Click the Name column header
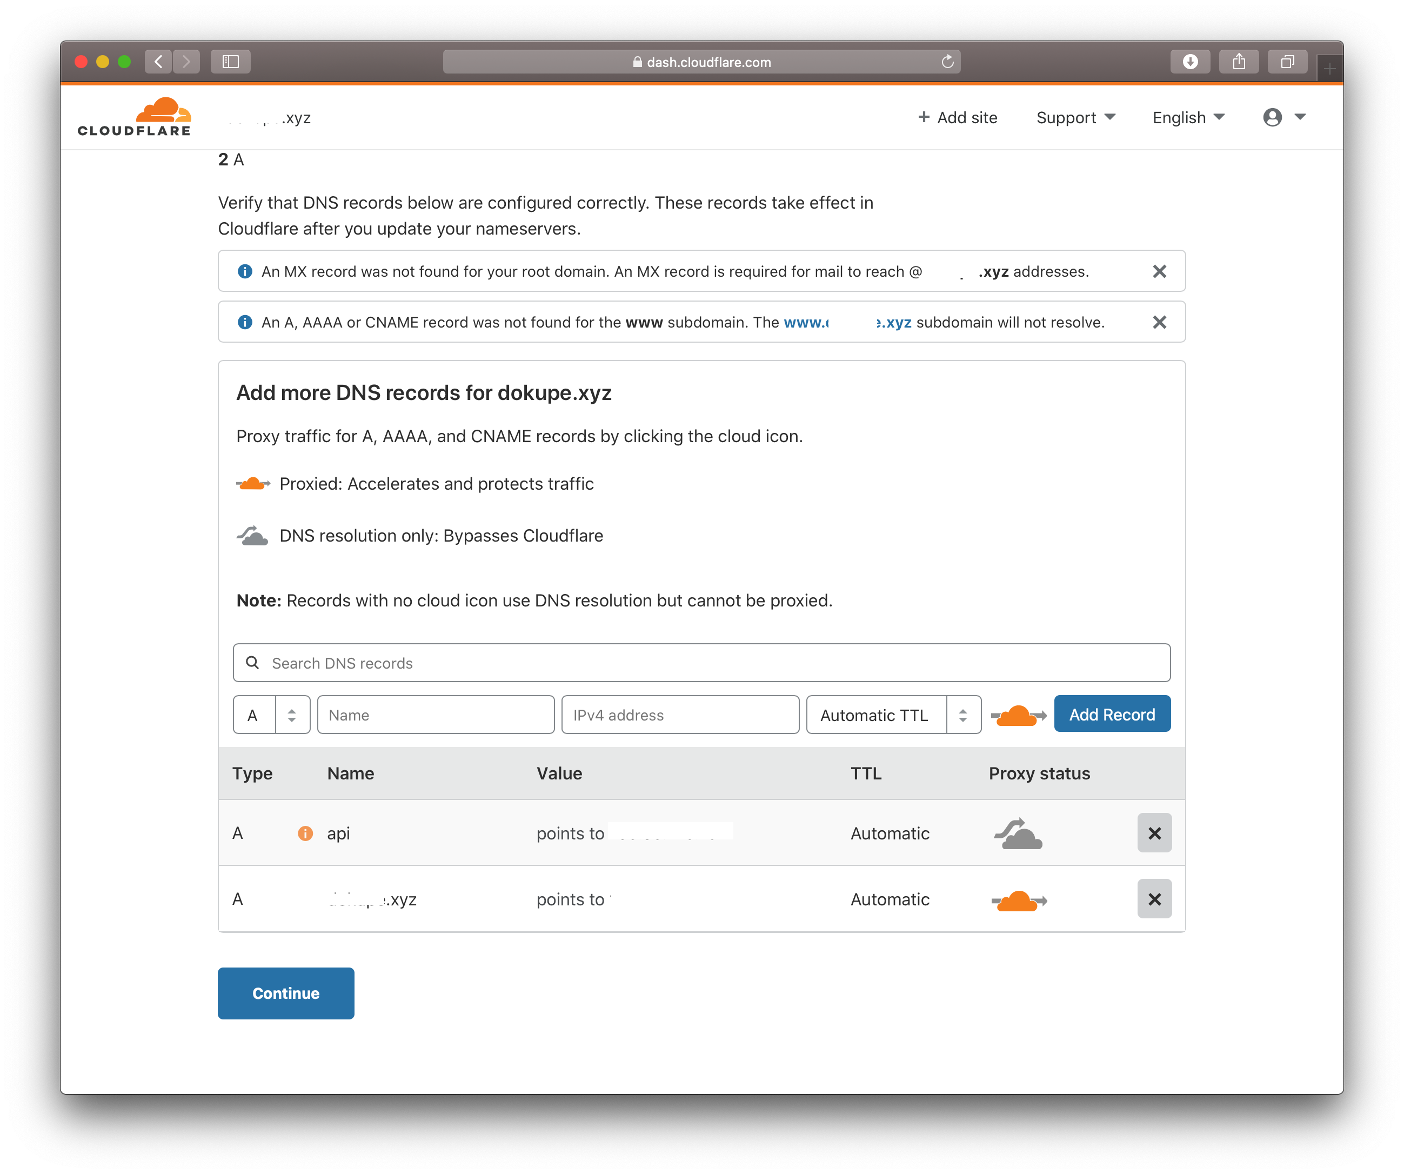Image resolution: width=1404 pixels, height=1174 pixels. [350, 773]
